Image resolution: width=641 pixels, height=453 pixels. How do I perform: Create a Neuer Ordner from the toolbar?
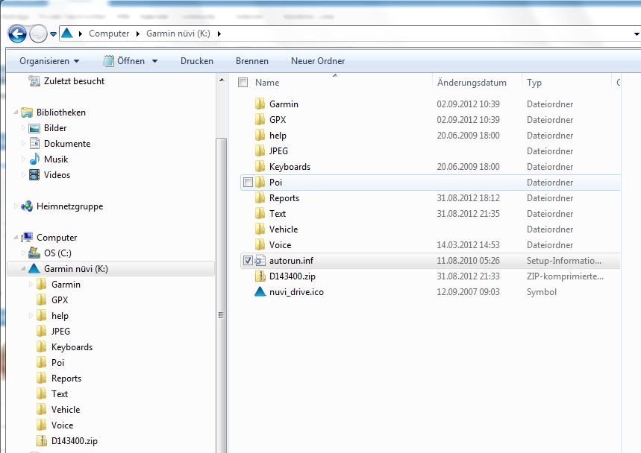(318, 61)
